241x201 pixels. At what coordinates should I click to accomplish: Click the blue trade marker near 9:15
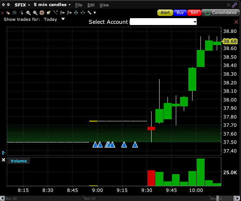pos(124,145)
